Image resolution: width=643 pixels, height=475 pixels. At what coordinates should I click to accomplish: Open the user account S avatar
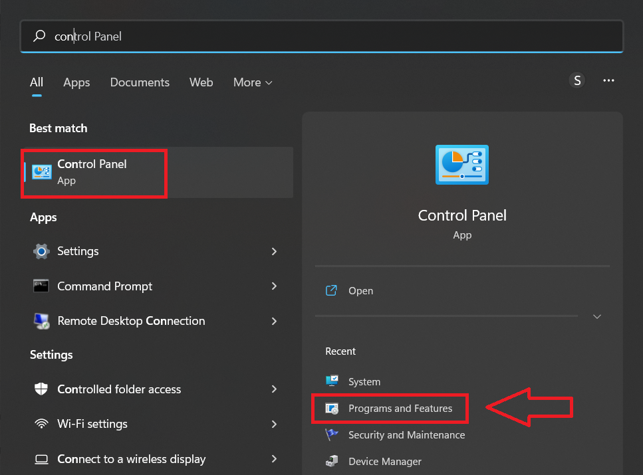click(577, 80)
